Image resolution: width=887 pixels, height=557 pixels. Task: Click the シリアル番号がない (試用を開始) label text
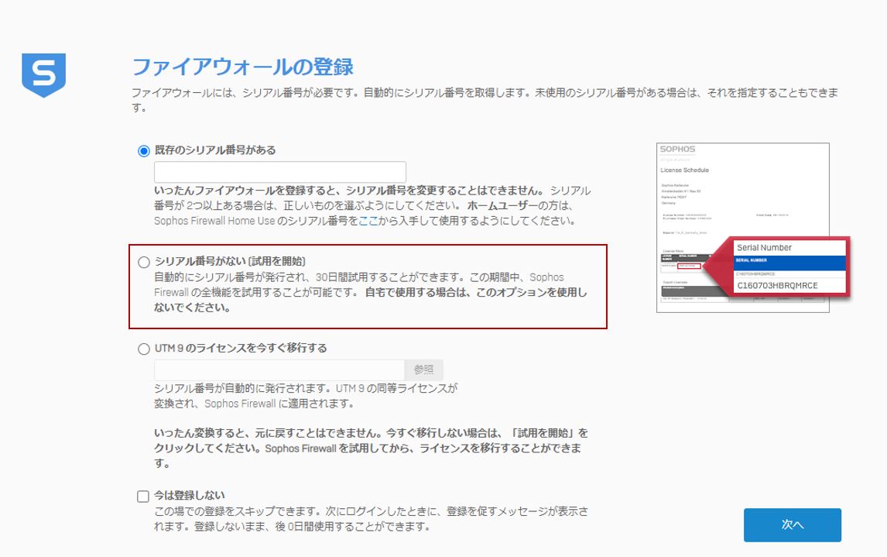230,261
